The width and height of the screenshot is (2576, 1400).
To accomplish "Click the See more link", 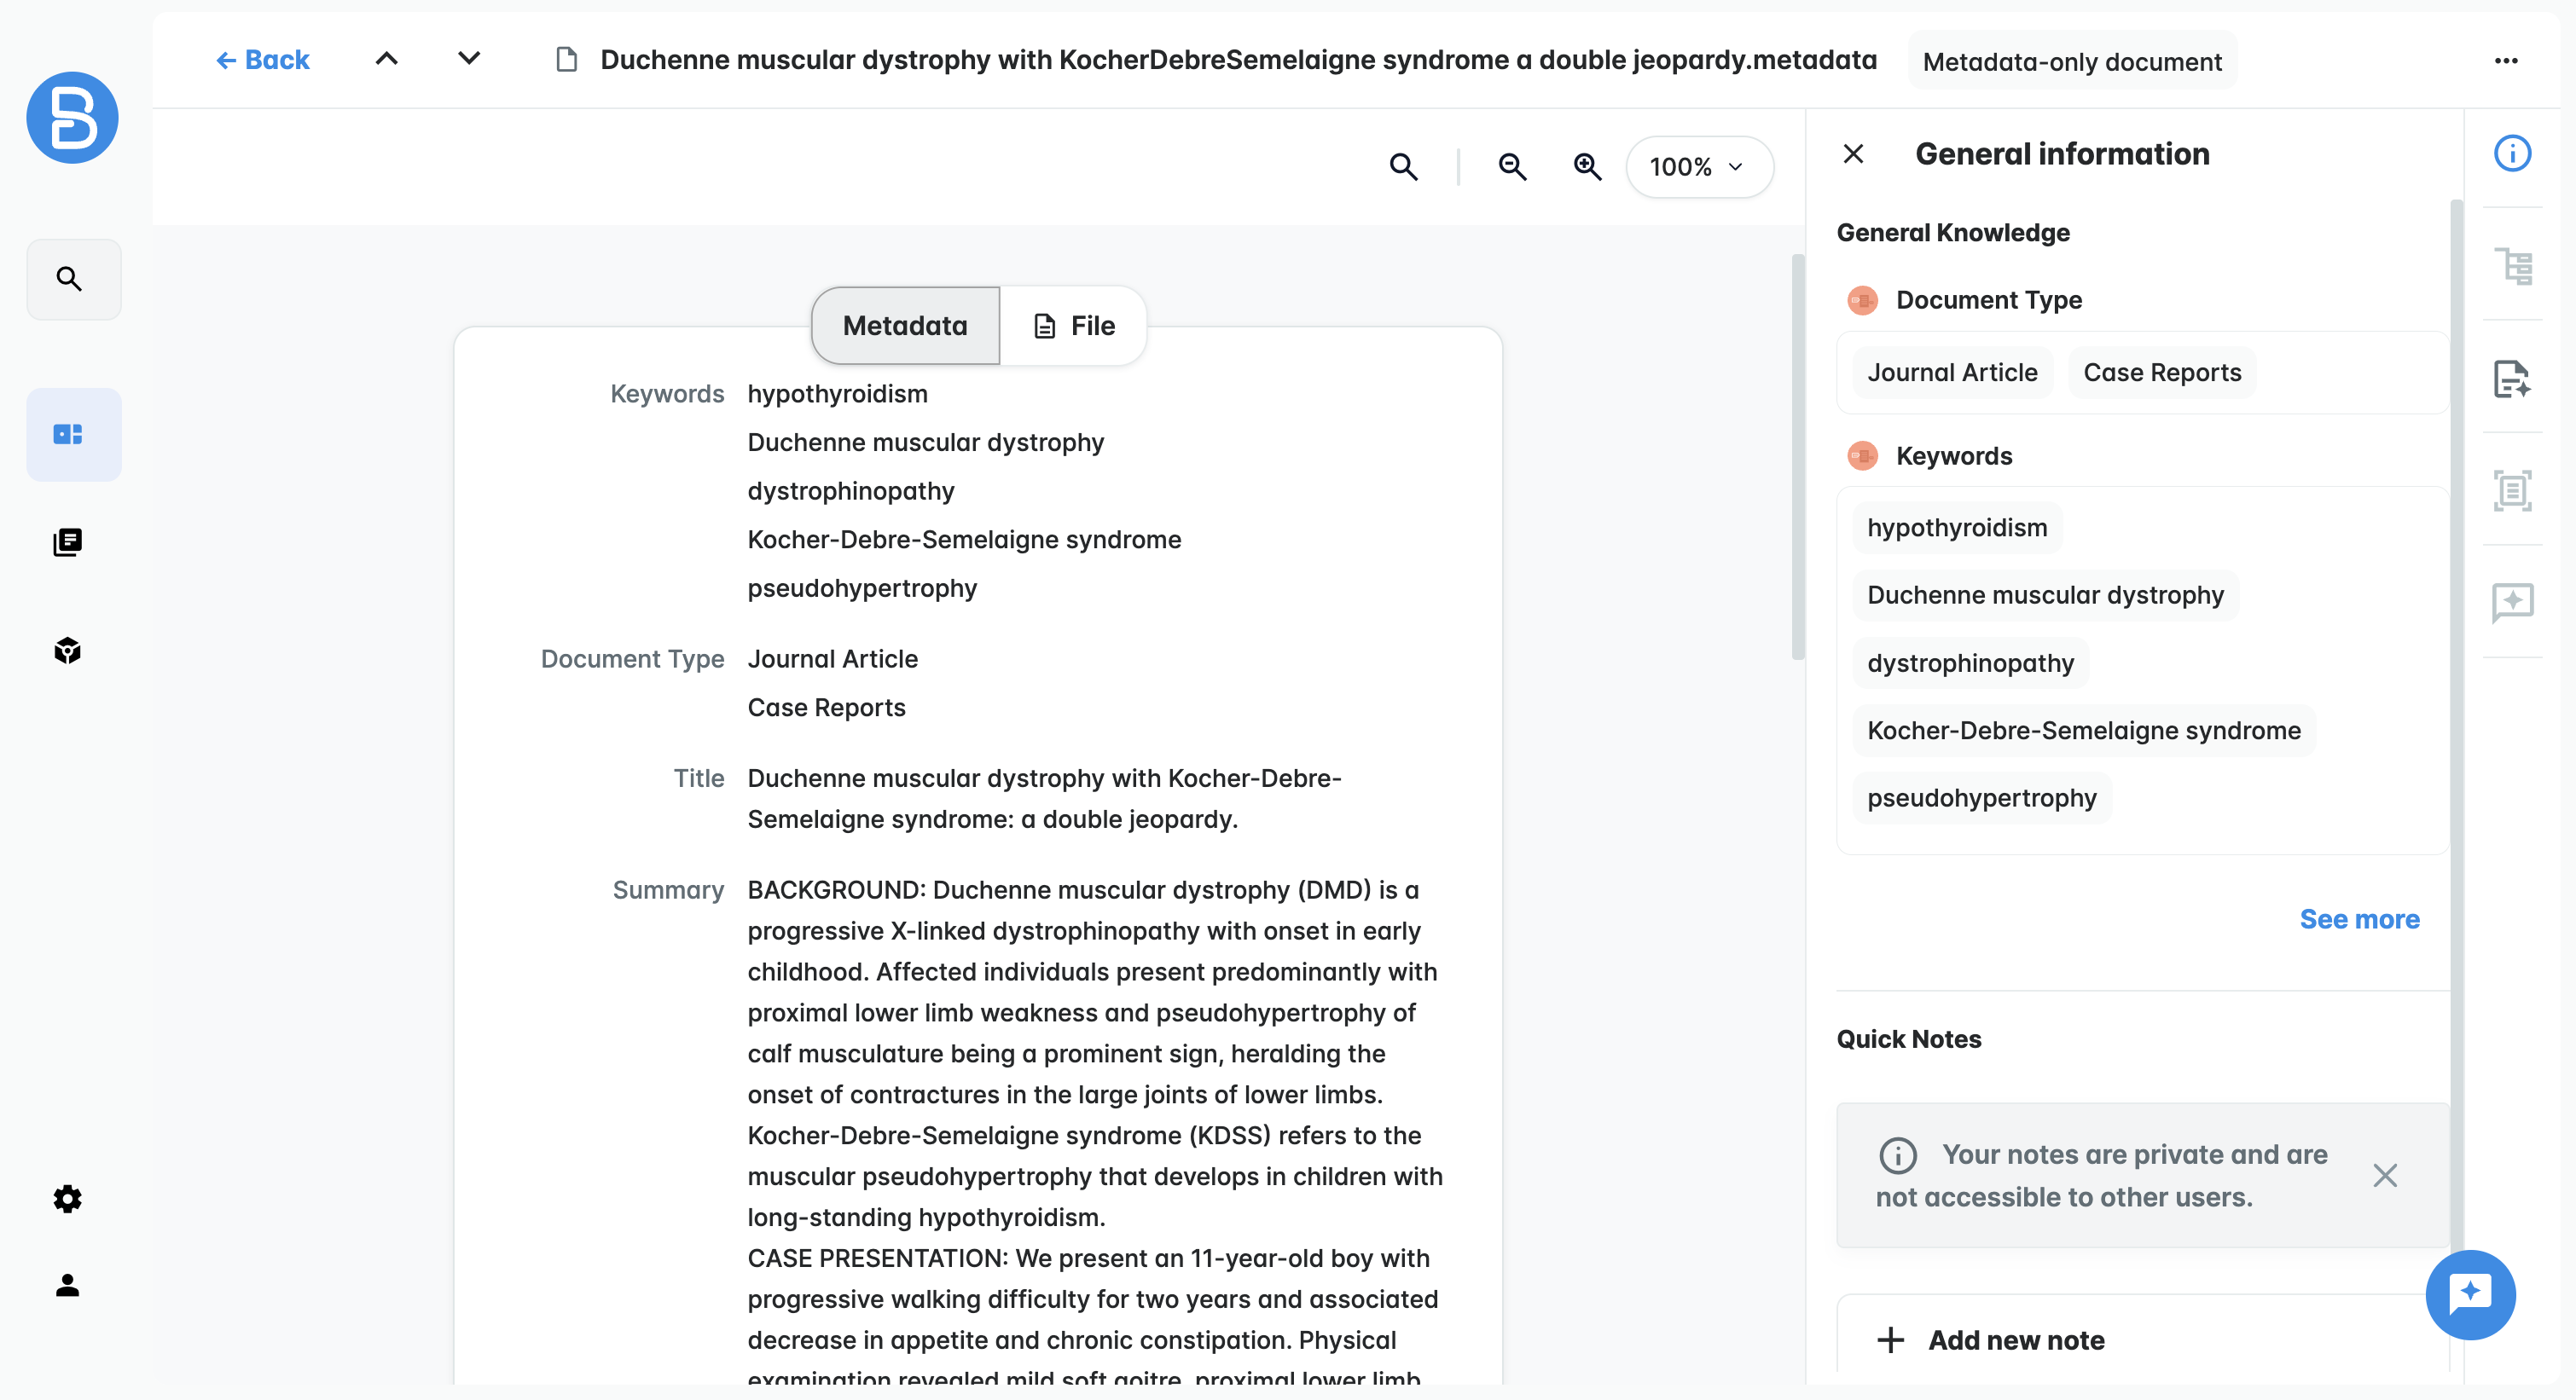I will pyautogui.click(x=2358, y=918).
